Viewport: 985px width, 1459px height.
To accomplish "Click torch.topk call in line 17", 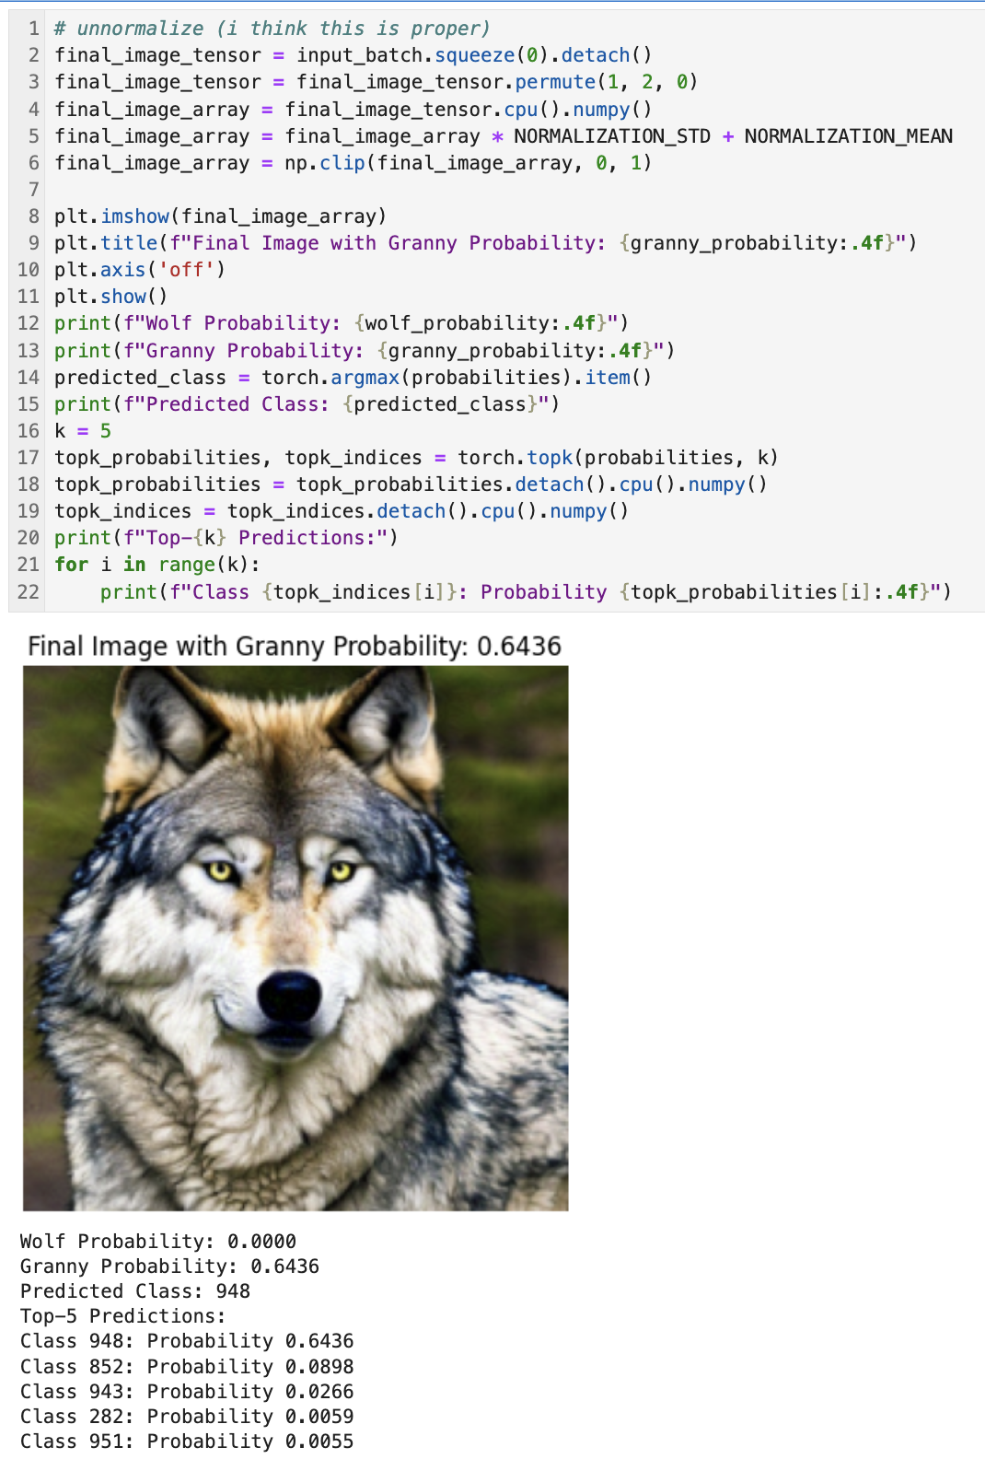I will point(618,458).
